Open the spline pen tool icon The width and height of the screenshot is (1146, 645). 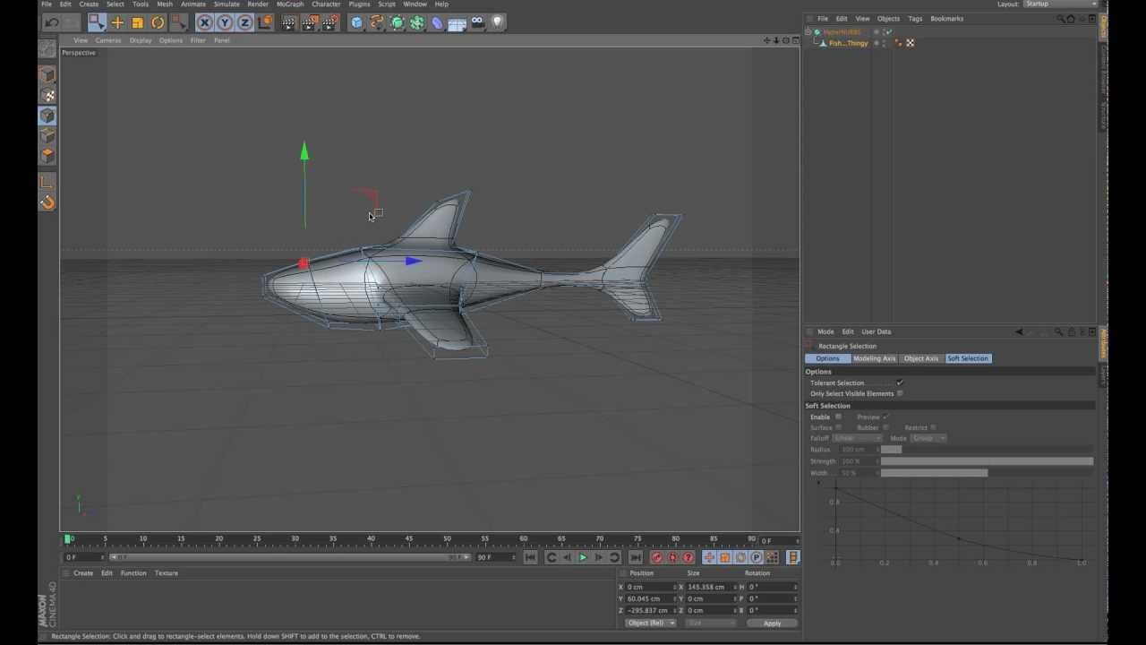point(377,22)
